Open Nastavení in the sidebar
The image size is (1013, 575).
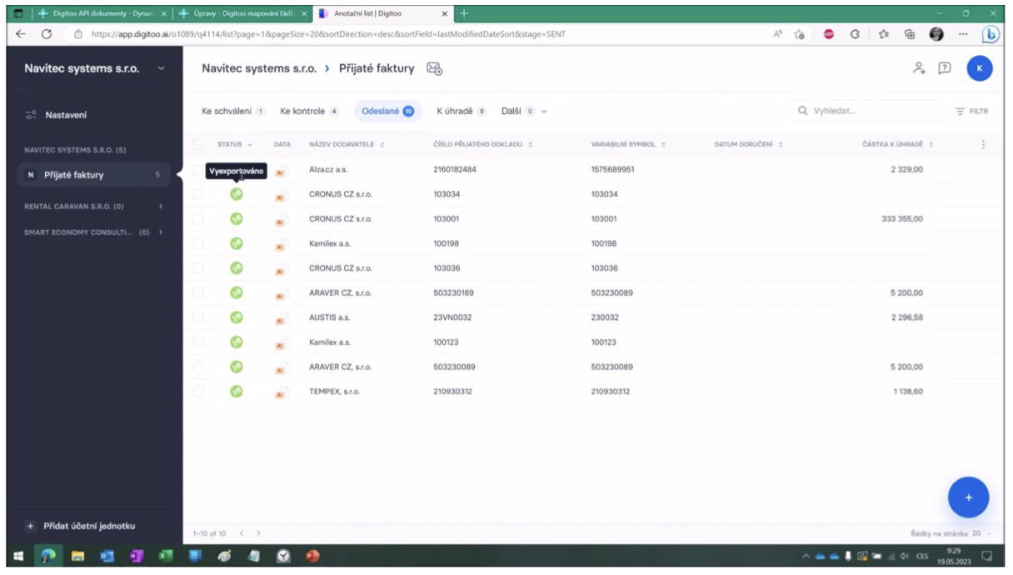click(66, 115)
